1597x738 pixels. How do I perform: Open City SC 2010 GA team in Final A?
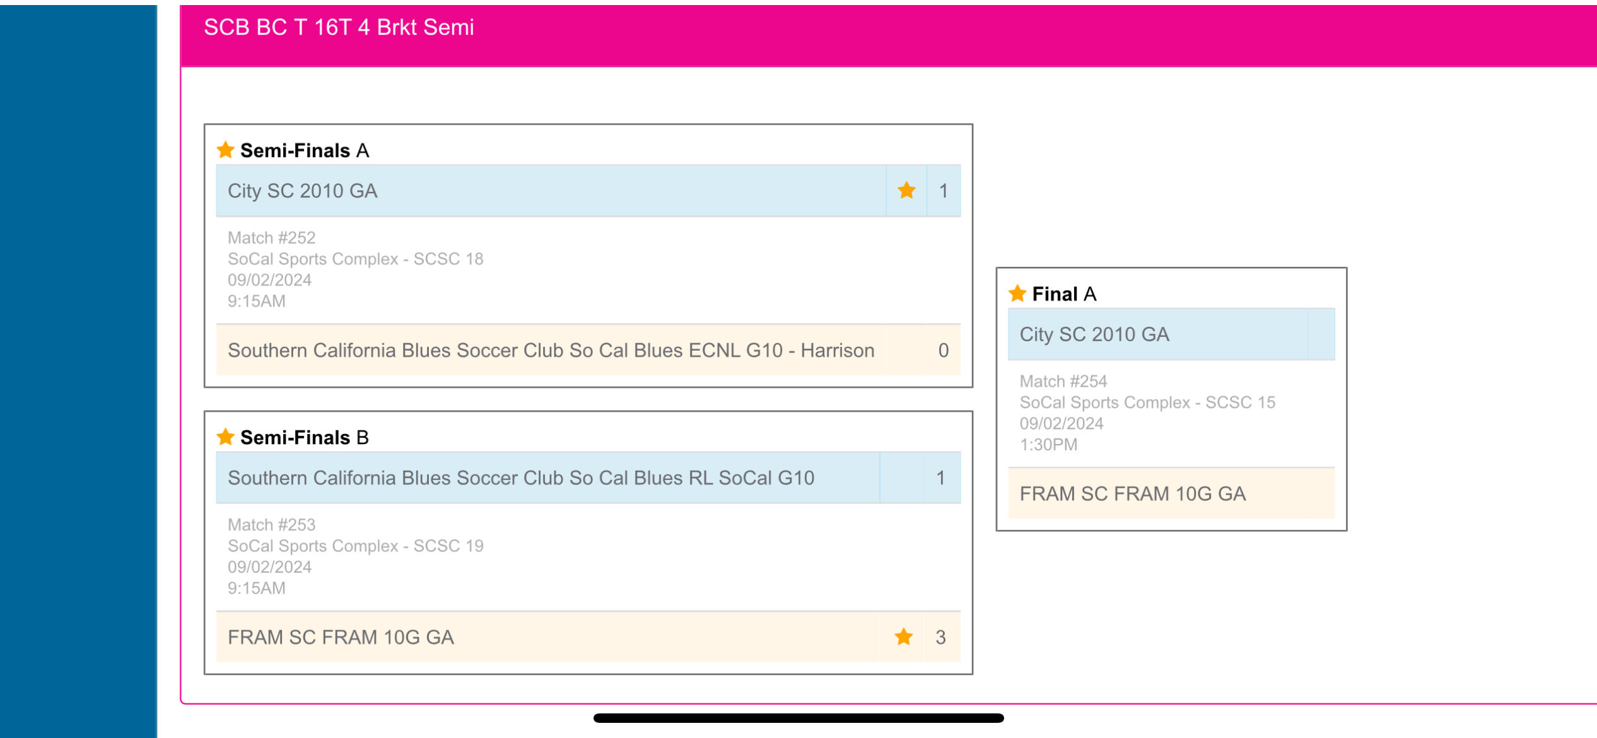click(1094, 334)
